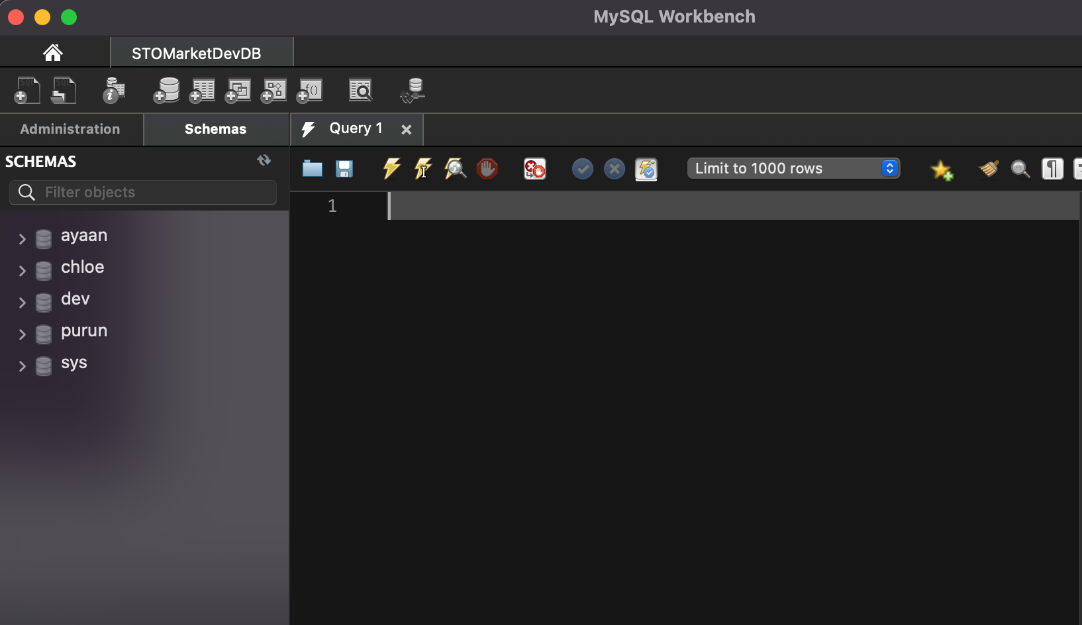The width and height of the screenshot is (1082, 625).
Task: Select the purun schema name
Action: [84, 332]
